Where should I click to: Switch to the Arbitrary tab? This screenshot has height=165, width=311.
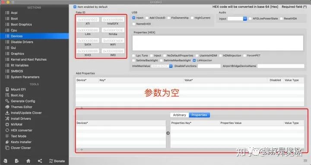[180, 115]
